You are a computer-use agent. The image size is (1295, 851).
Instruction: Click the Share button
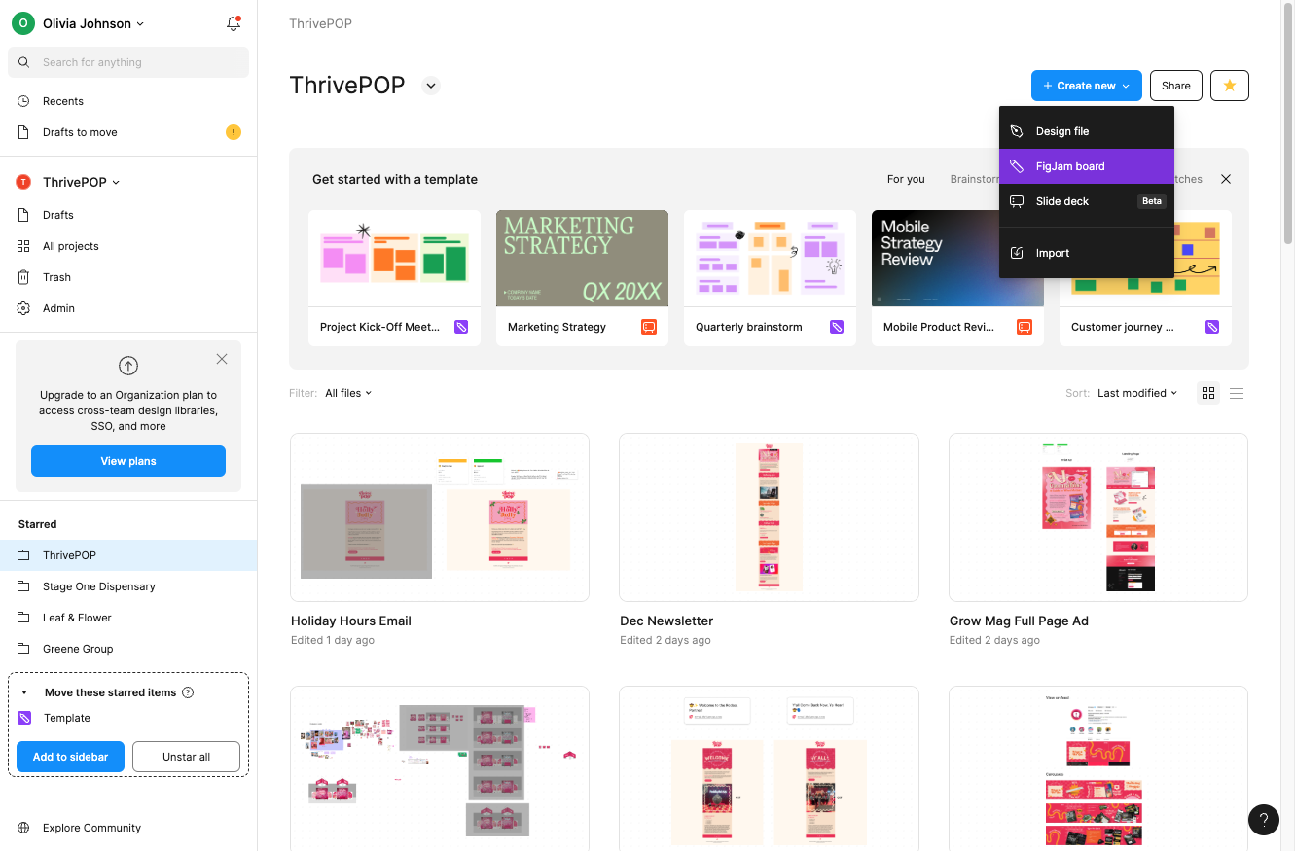click(1176, 86)
